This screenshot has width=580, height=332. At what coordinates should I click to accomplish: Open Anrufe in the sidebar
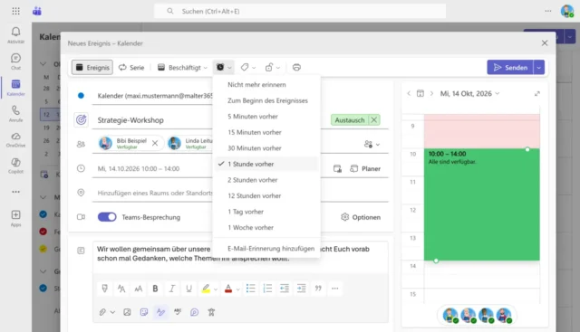point(16,114)
